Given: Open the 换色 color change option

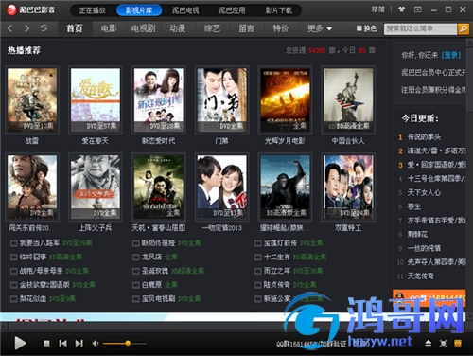Looking at the screenshot, I should click(366, 28).
